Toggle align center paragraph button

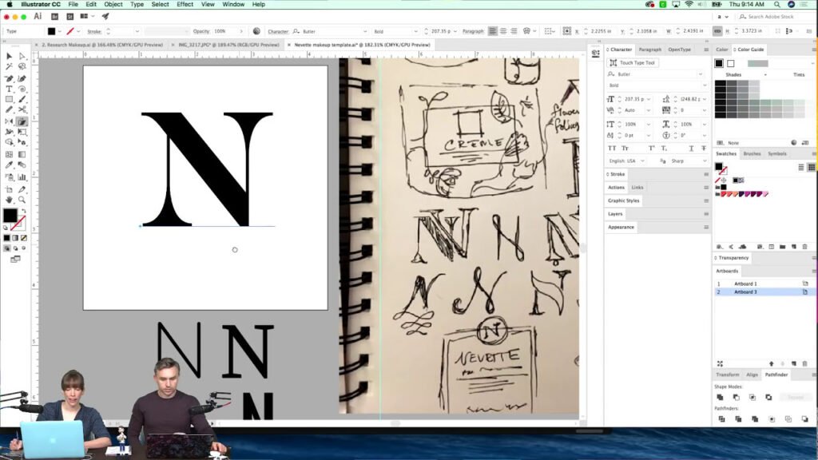tap(503, 31)
